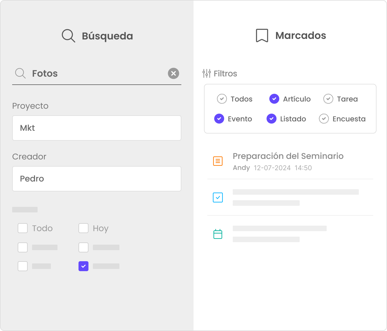Click the small magnifier beside Fotos
This screenshot has width=387, height=331.
20,73
